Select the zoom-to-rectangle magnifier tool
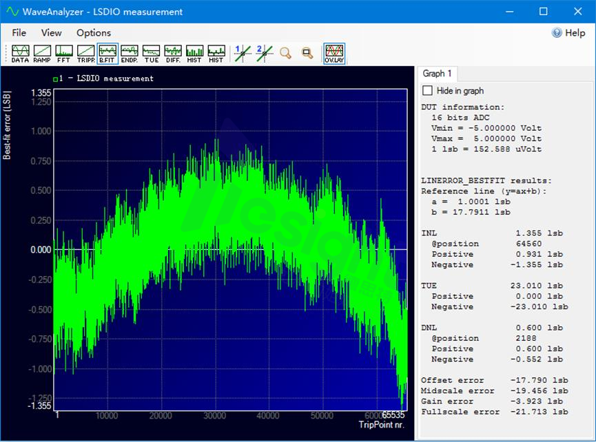This screenshot has height=442, width=596. click(x=307, y=53)
